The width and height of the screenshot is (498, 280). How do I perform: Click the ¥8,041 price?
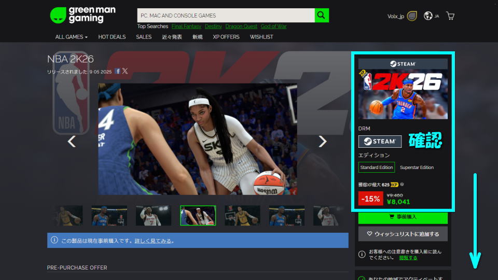(398, 202)
